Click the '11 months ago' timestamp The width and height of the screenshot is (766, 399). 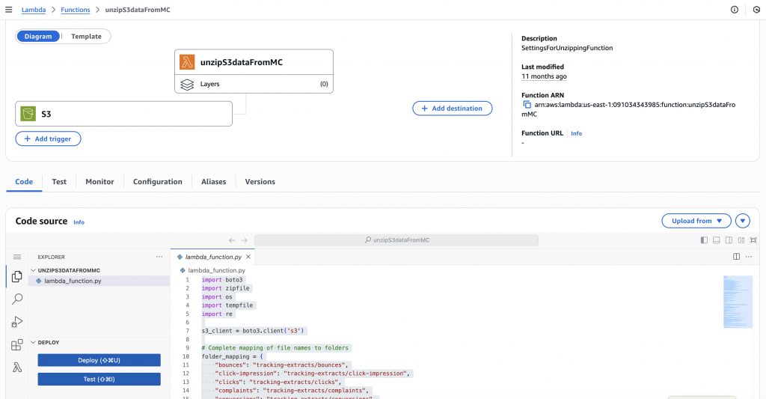point(544,76)
